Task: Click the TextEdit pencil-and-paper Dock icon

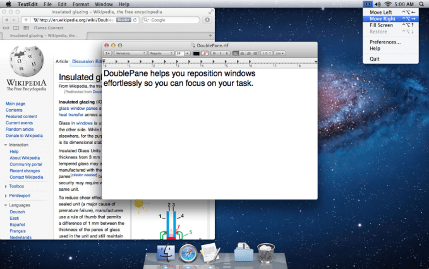Action: 210,254
